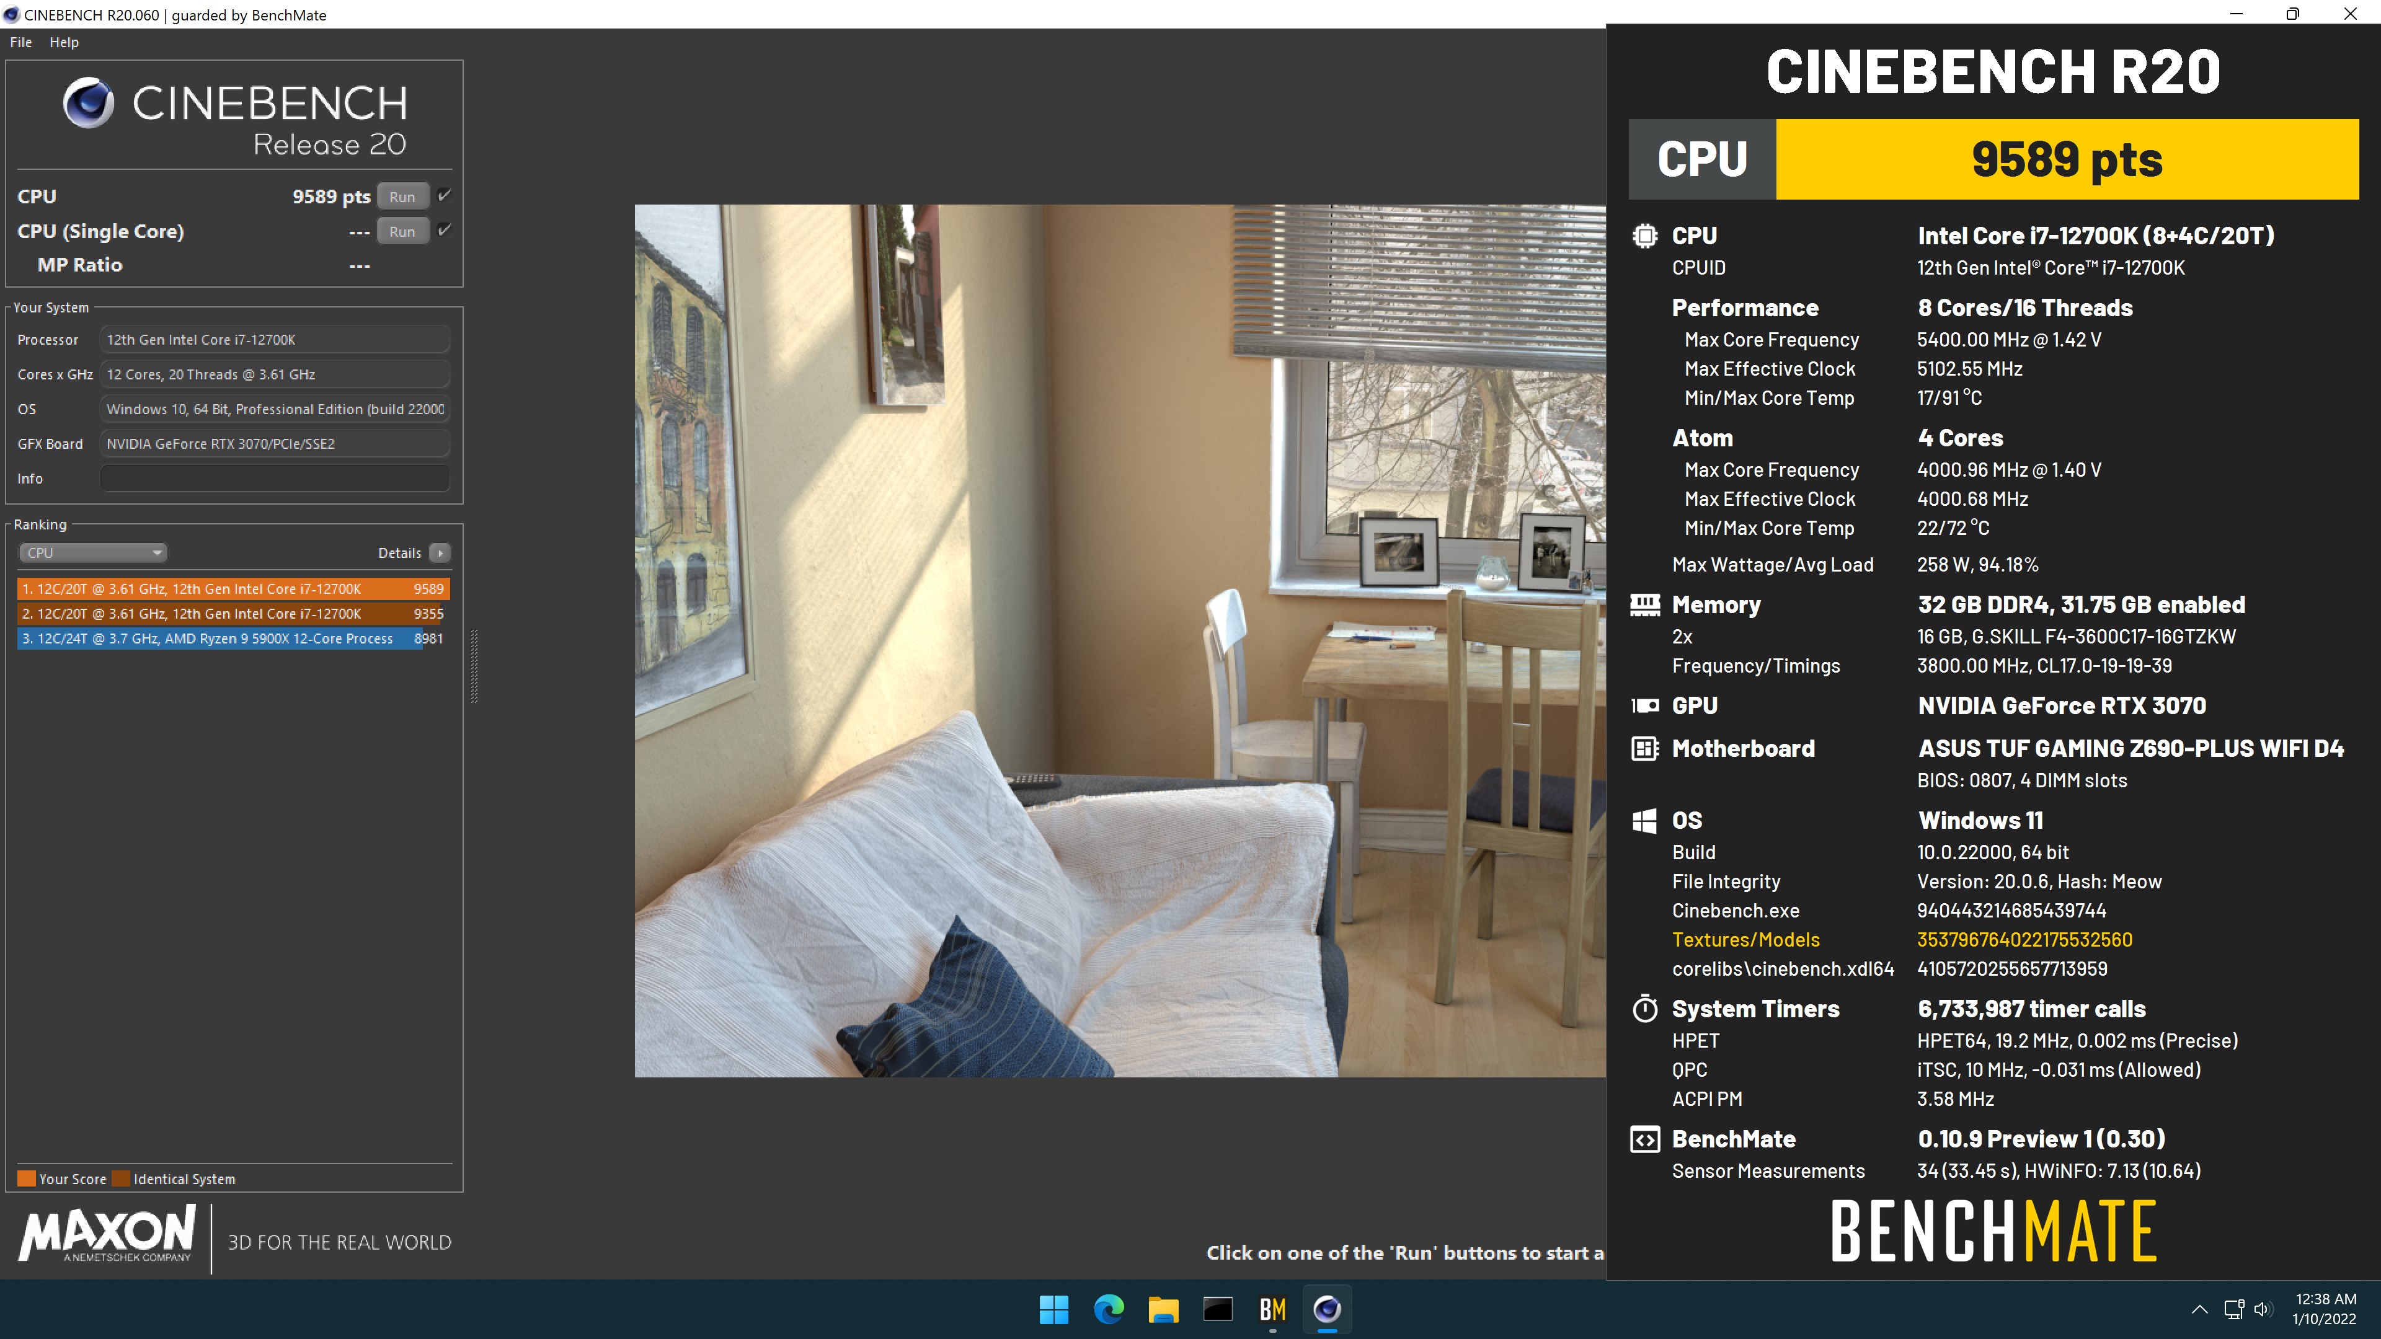Expand ranking Details arrow button
The width and height of the screenshot is (2381, 1339).
[x=440, y=552]
